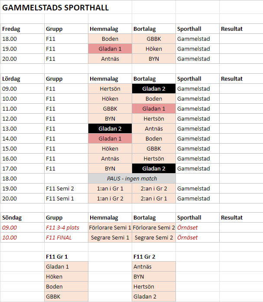Select Antnäs in the F11 Gr 2 list
263x302 pixels.
[143, 267]
